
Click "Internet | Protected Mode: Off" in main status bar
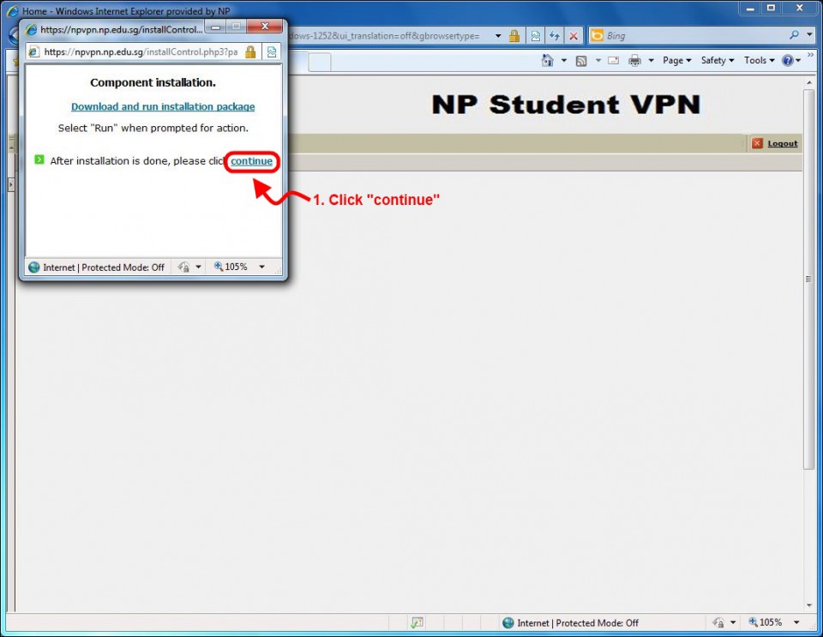(577, 622)
